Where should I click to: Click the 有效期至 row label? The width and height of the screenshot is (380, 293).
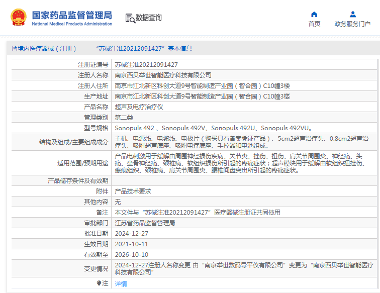tap(96, 255)
